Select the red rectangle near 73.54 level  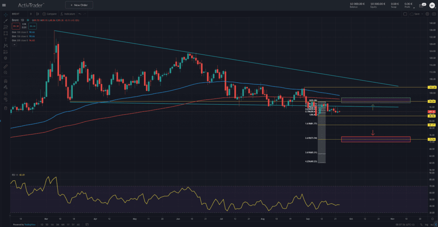pos(376,139)
